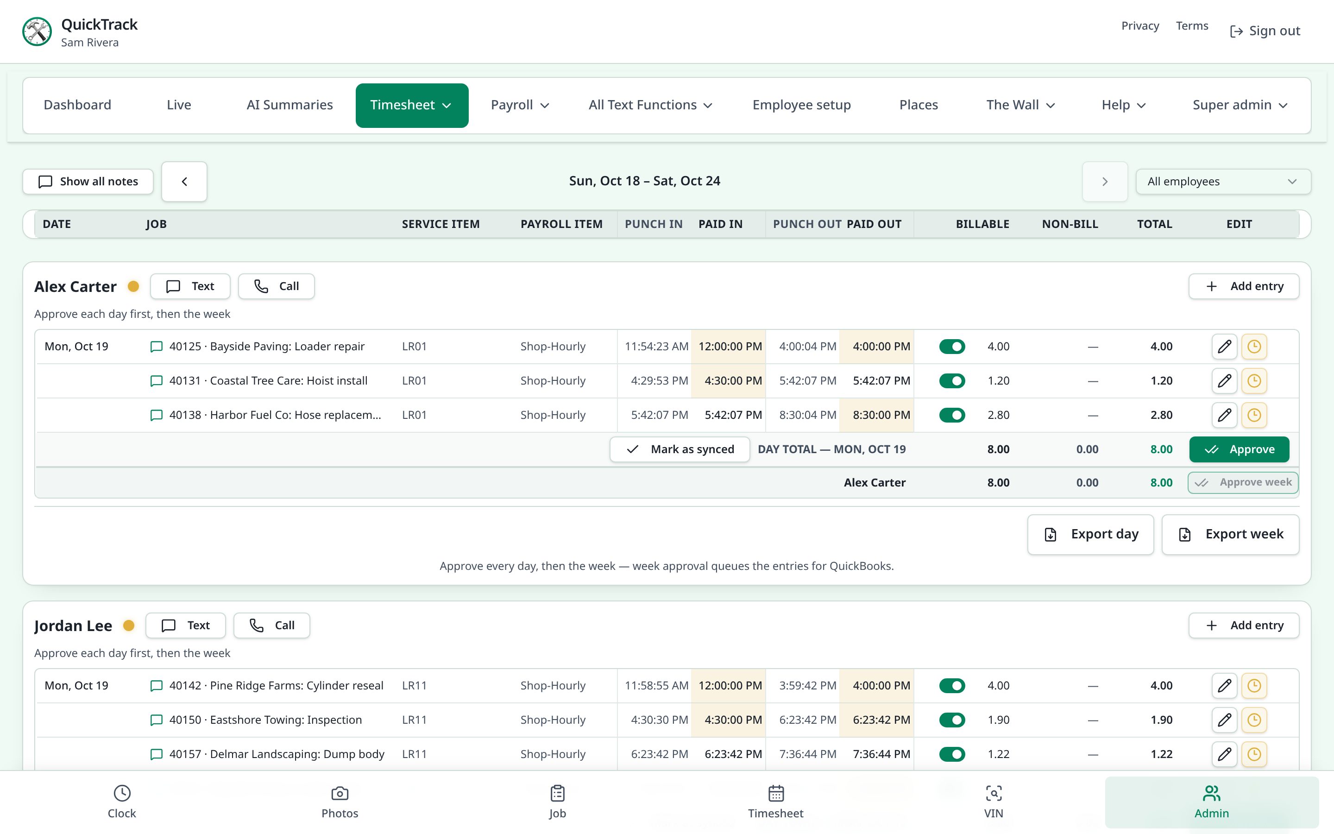Toggle billable switch for Eastshore Towing
The image size is (1334, 834).
[x=952, y=720]
